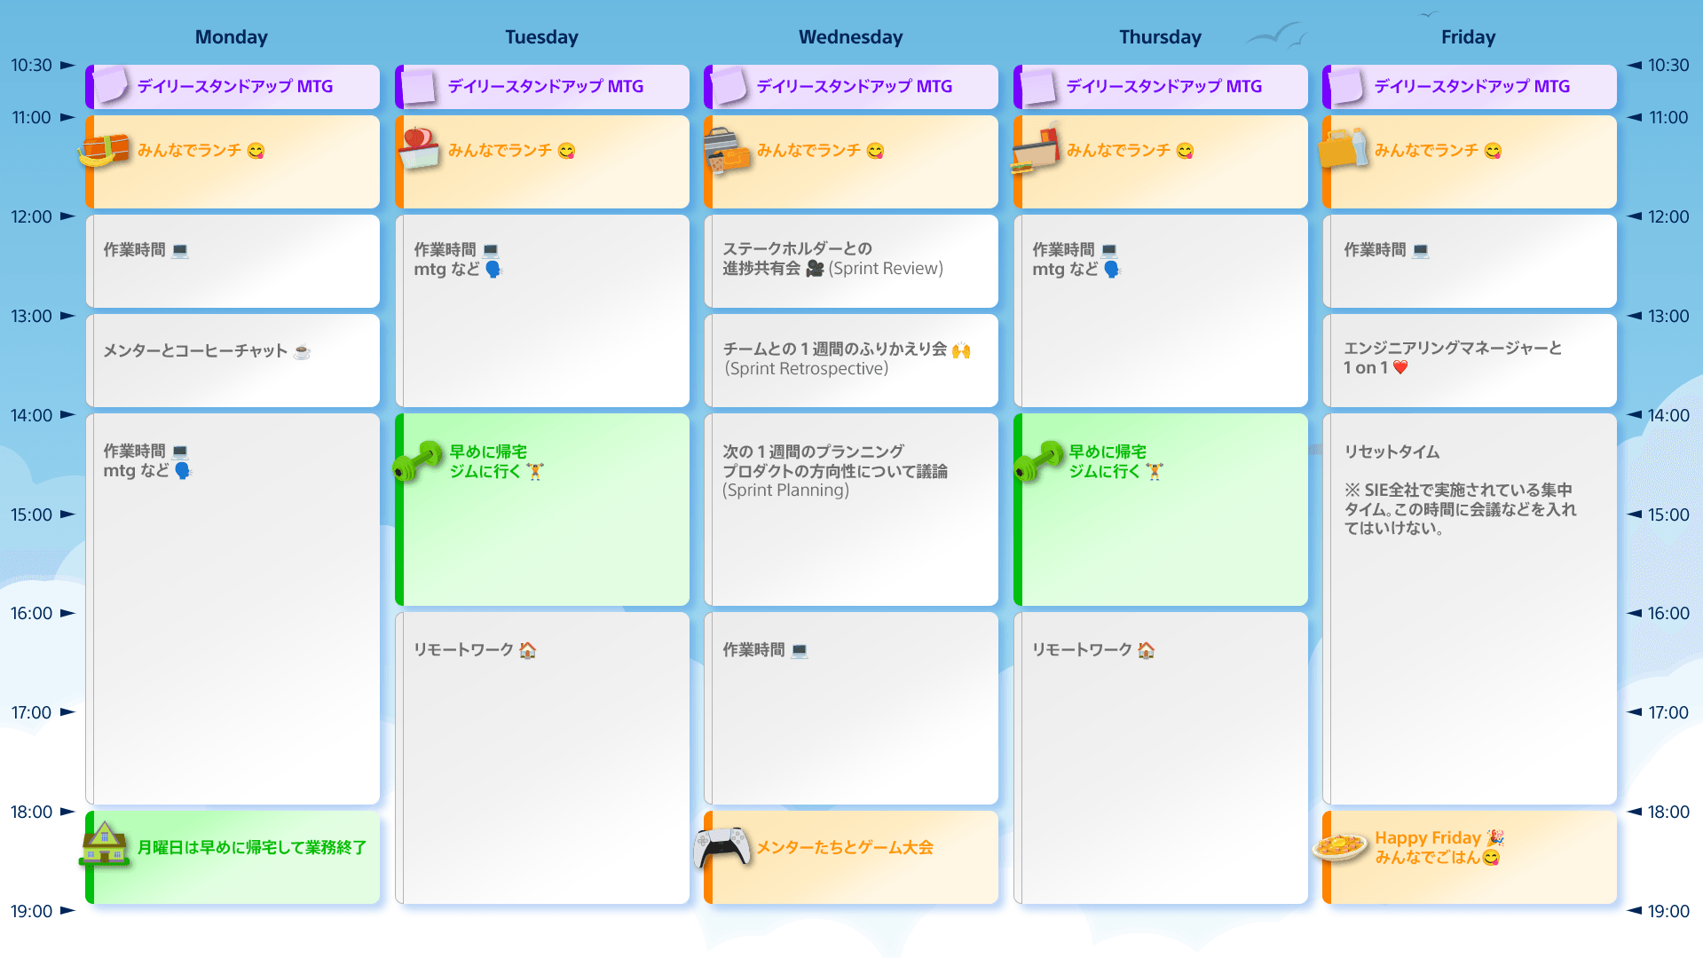1703x958 pixels.
Task: Click the green dumbbell icon on Tuesday
Action: tap(417, 460)
